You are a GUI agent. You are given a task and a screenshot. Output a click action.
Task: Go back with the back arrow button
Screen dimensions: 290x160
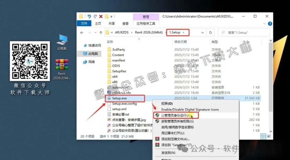pyautogui.click(x=82, y=33)
